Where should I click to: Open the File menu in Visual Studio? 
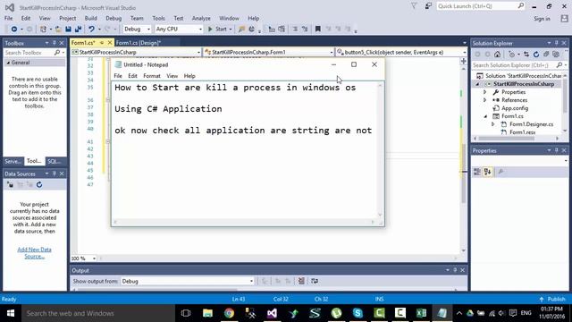pyautogui.click(x=8, y=18)
